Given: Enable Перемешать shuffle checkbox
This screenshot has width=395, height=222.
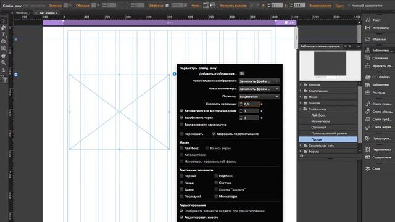Looking at the screenshot, I should [181, 134].
